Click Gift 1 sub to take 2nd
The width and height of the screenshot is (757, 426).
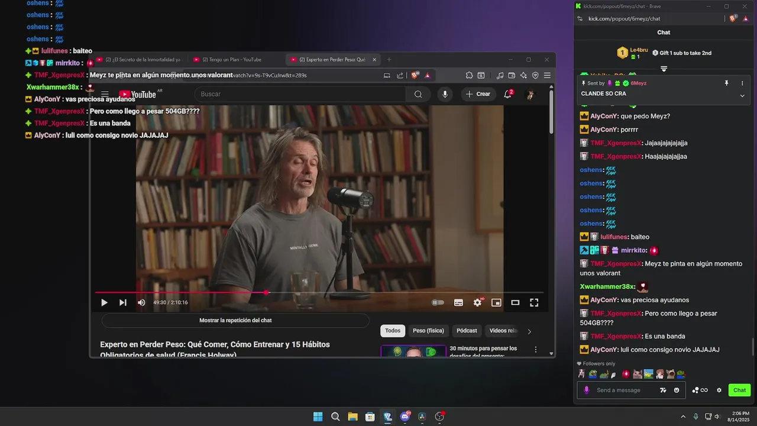[x=682, y=53]
